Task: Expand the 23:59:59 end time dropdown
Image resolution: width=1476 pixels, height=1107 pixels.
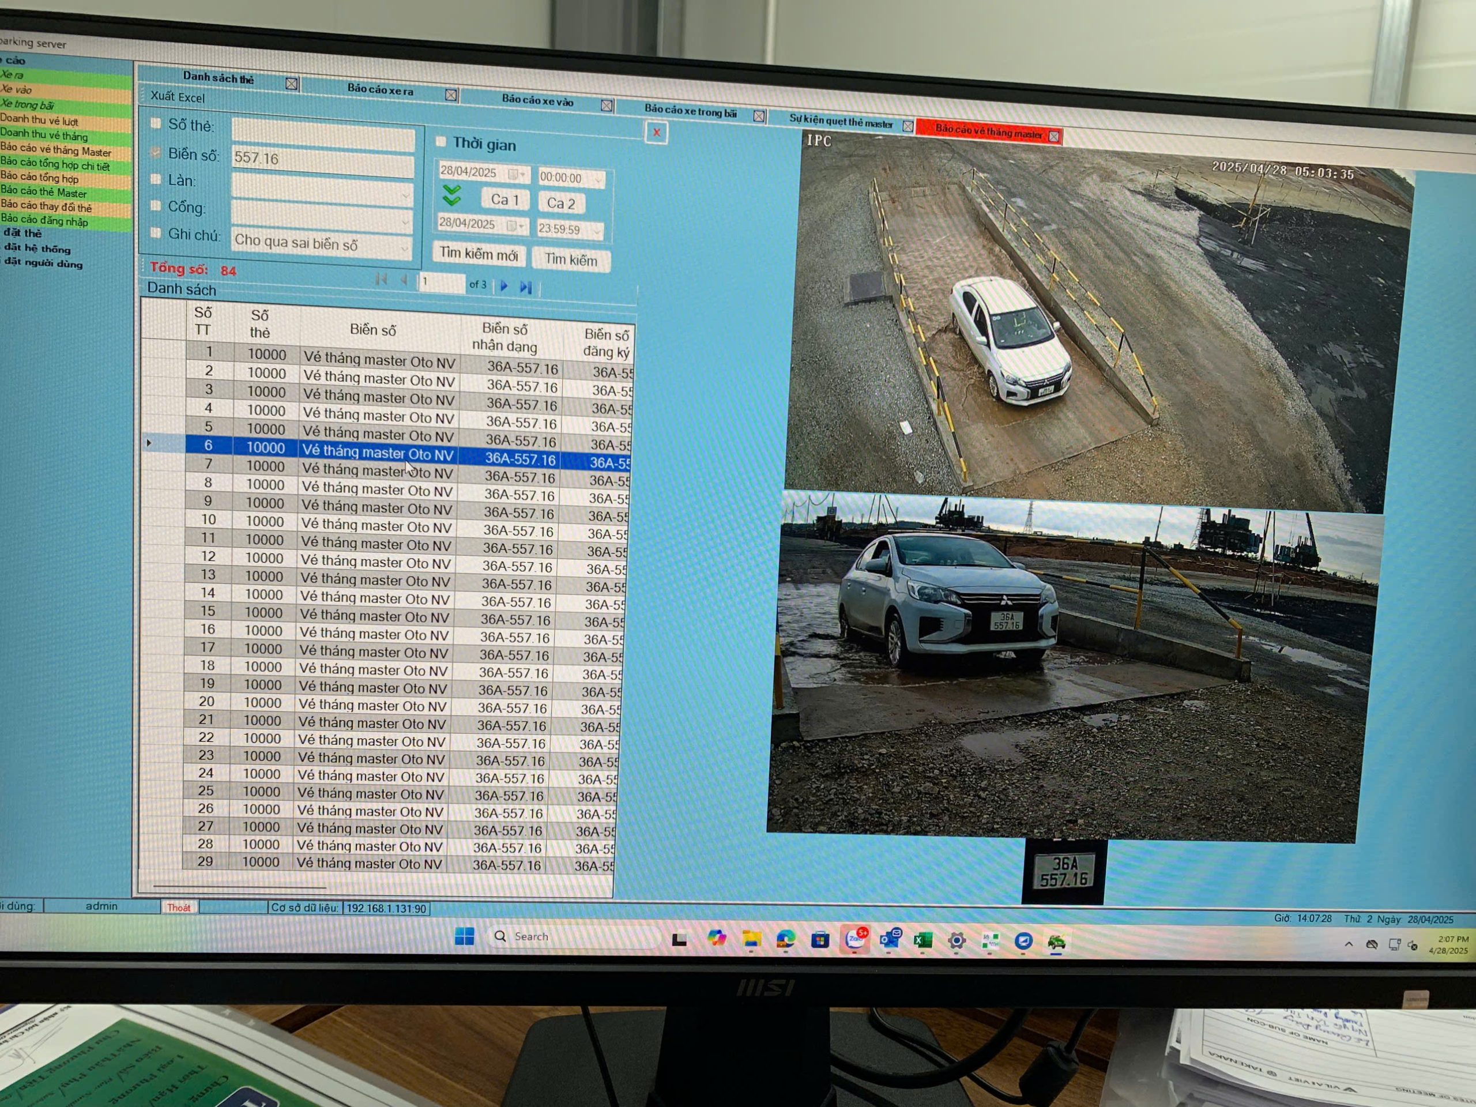Action: click(597, 231)
